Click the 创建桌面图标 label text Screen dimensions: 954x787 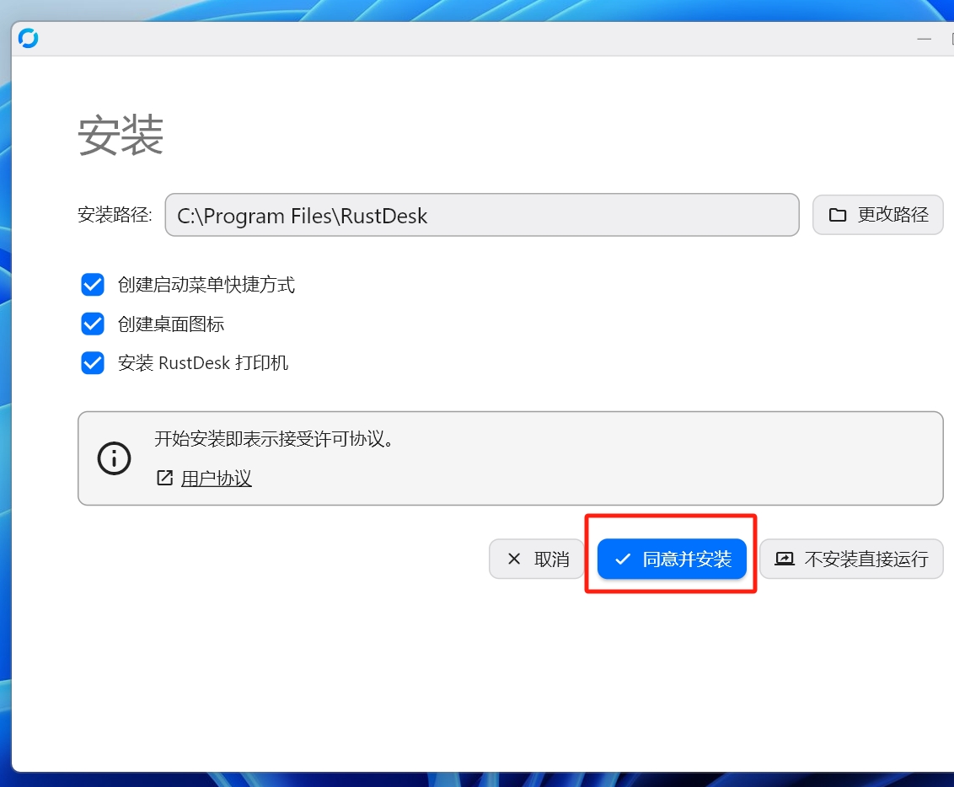171,324
